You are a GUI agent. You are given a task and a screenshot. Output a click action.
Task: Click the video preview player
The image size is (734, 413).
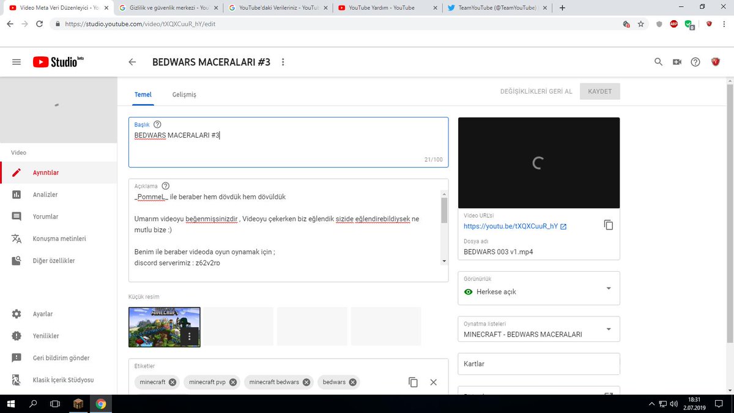[x=538, y=163]
